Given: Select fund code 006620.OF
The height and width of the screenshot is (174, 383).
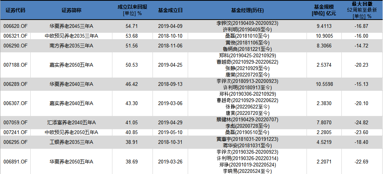Looking at the screenshot, I should [x=16, y=26].
